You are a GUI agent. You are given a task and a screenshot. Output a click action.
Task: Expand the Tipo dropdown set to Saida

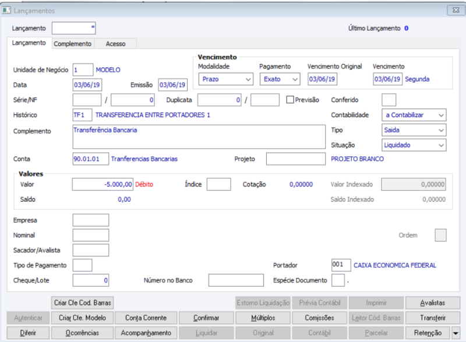[x=414, y=130]
